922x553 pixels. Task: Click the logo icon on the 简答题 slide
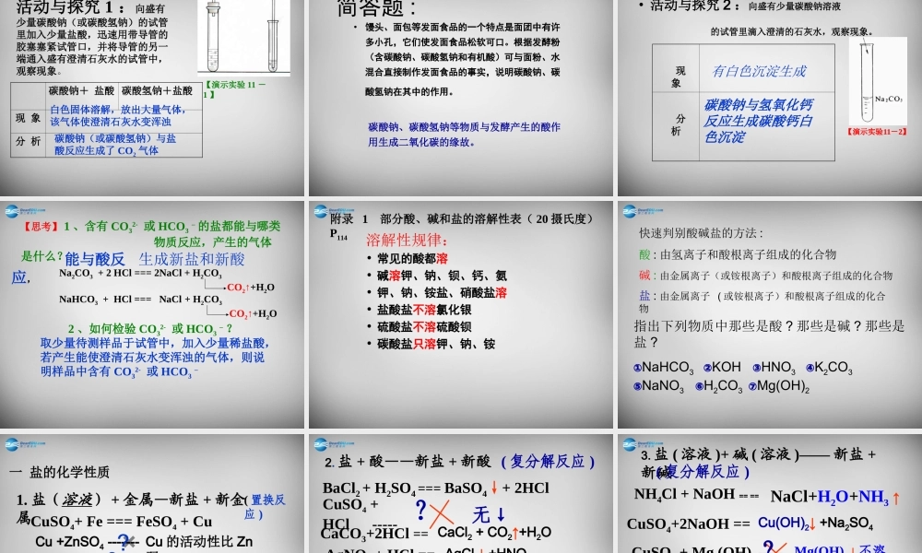coord(320,6)
